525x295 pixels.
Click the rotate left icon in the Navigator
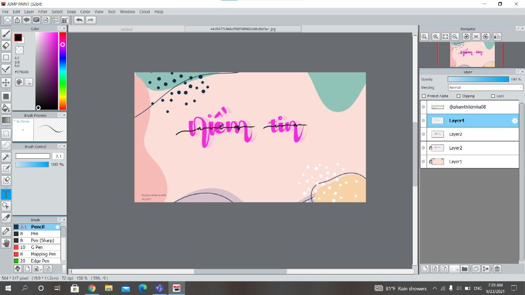point(466,36)
